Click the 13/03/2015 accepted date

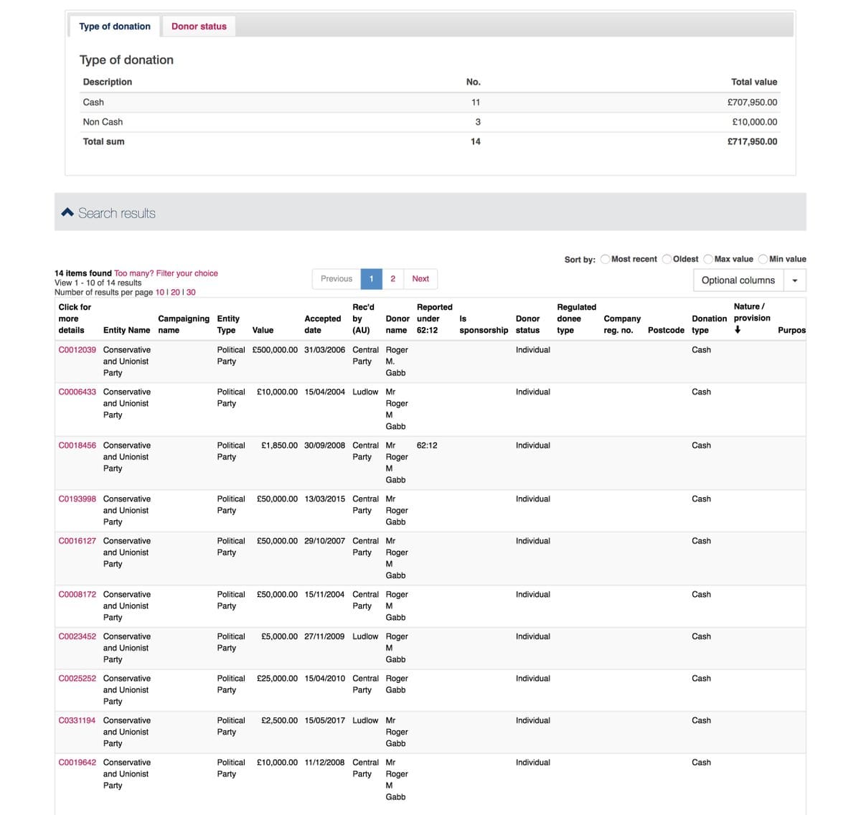(324, 499)
